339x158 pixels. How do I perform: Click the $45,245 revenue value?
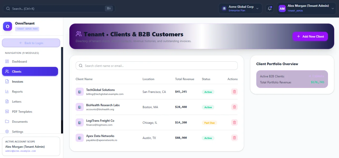click(181, 92)
